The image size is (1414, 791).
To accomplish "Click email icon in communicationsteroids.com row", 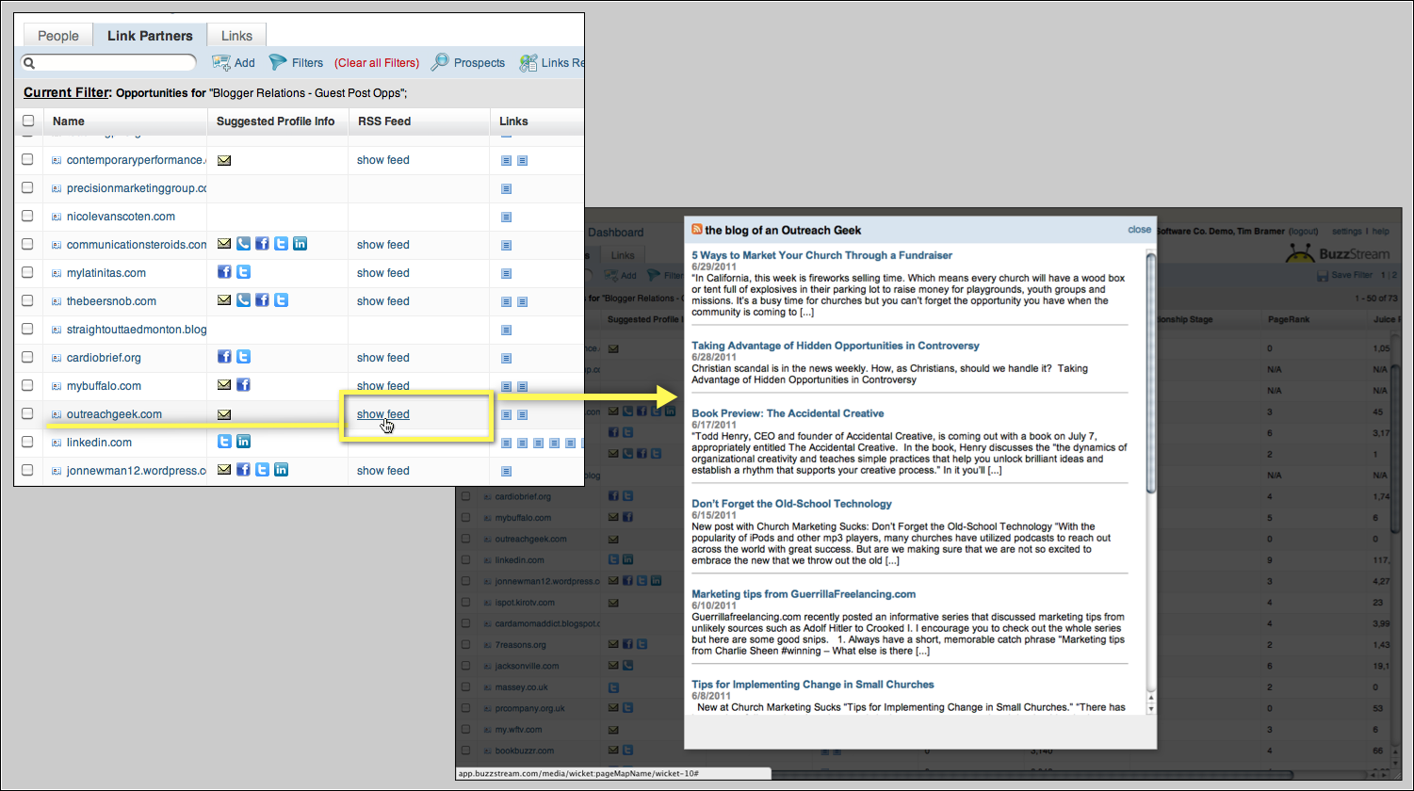I will [224, 244].
